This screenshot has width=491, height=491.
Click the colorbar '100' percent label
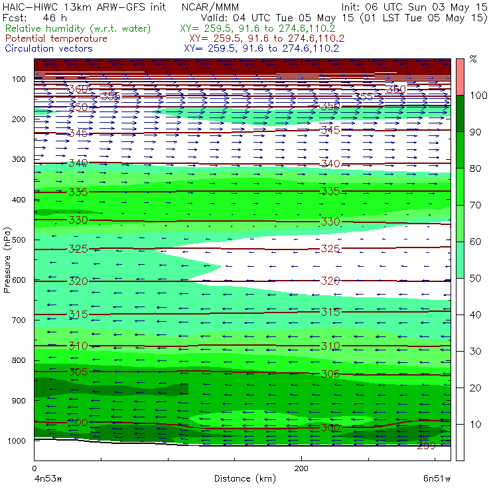478,95
